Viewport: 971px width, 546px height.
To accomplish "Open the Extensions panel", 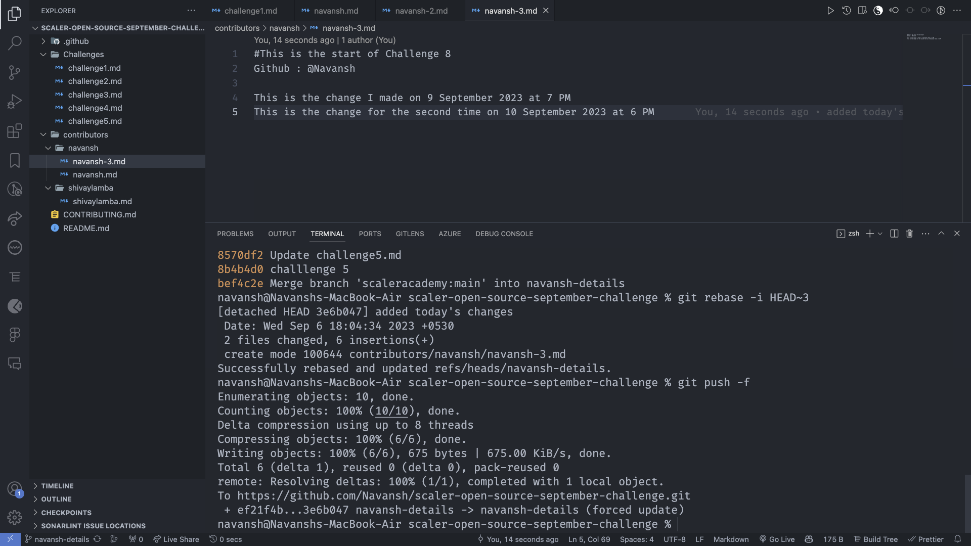I will click(15, 130).
